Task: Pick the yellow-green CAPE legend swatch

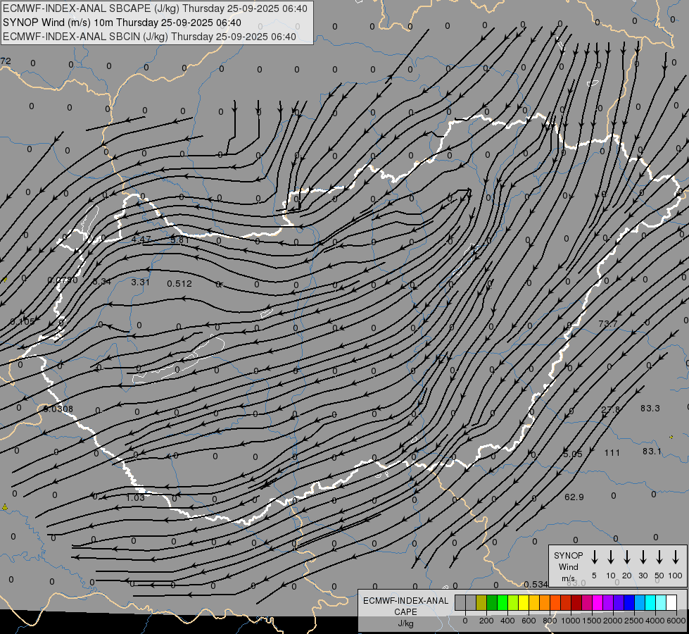Action: click(513, 602)
